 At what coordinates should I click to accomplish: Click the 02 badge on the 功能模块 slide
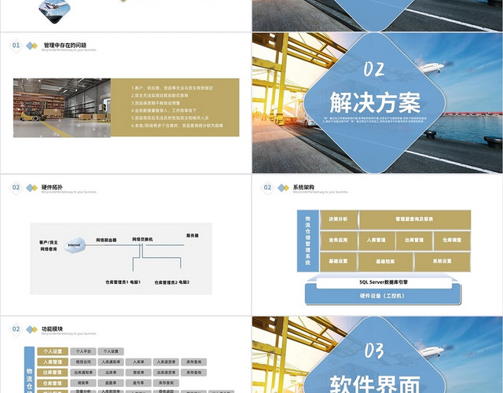(x=16, y=329)
